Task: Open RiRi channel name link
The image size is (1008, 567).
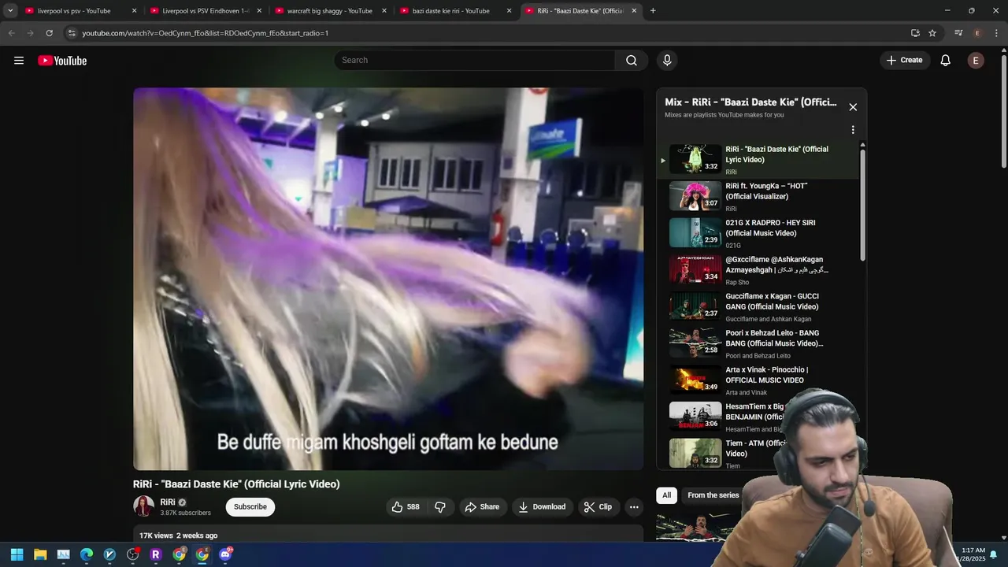Action: click(168, 502)
